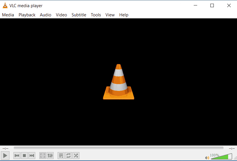Screen dimensions: 237x161
Task: Click the remaining time label on right
Action: [x=232, y=148]
